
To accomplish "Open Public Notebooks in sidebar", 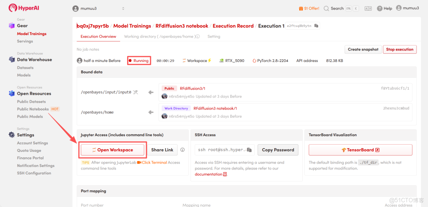I will 33,109.
